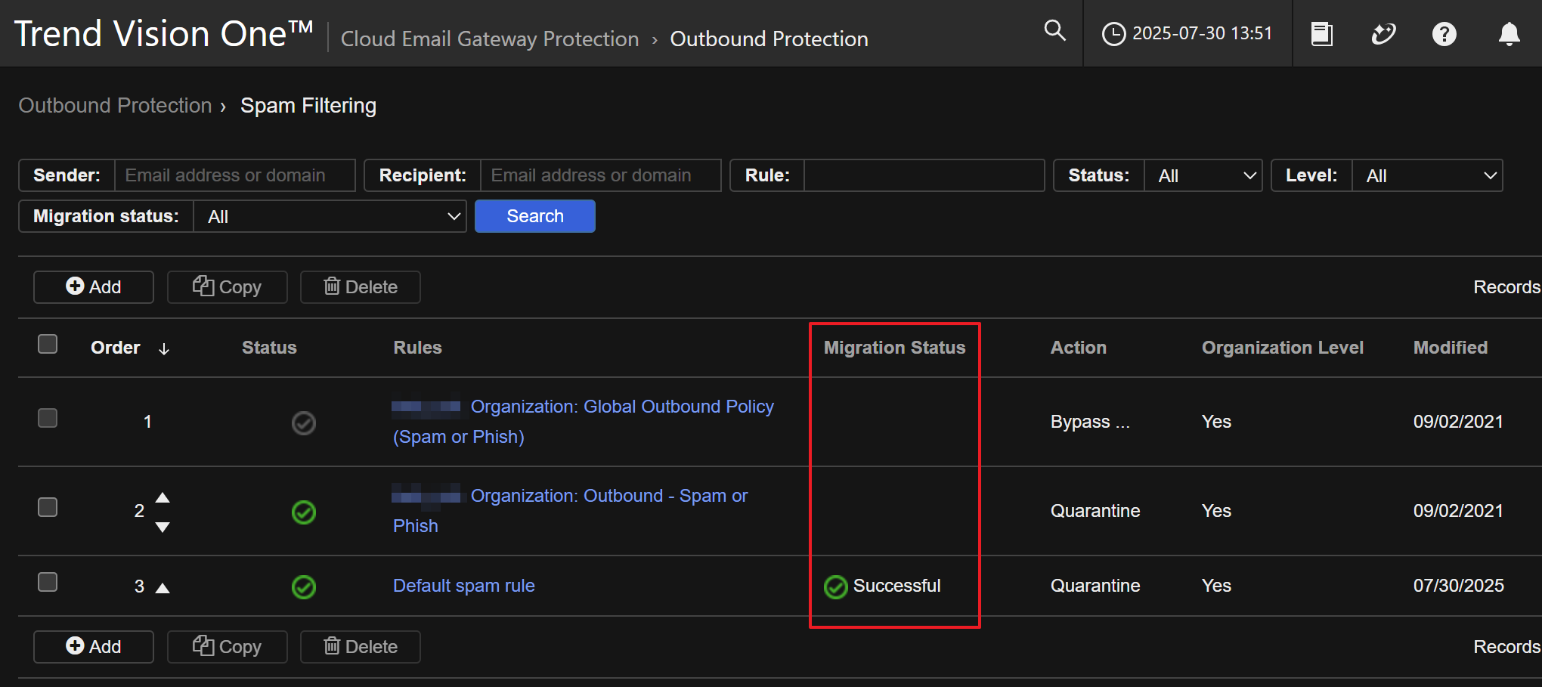Viewport: 1542px width, 687px height.
Task: Open the help question mark icon
Action: pyautogui.click(x=1444, y=34)
